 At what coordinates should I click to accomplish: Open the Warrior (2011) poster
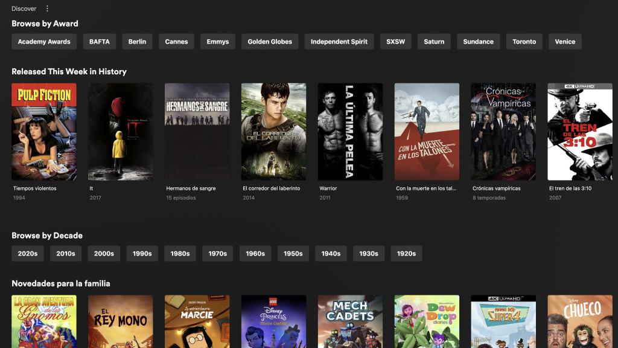point(350,131)
